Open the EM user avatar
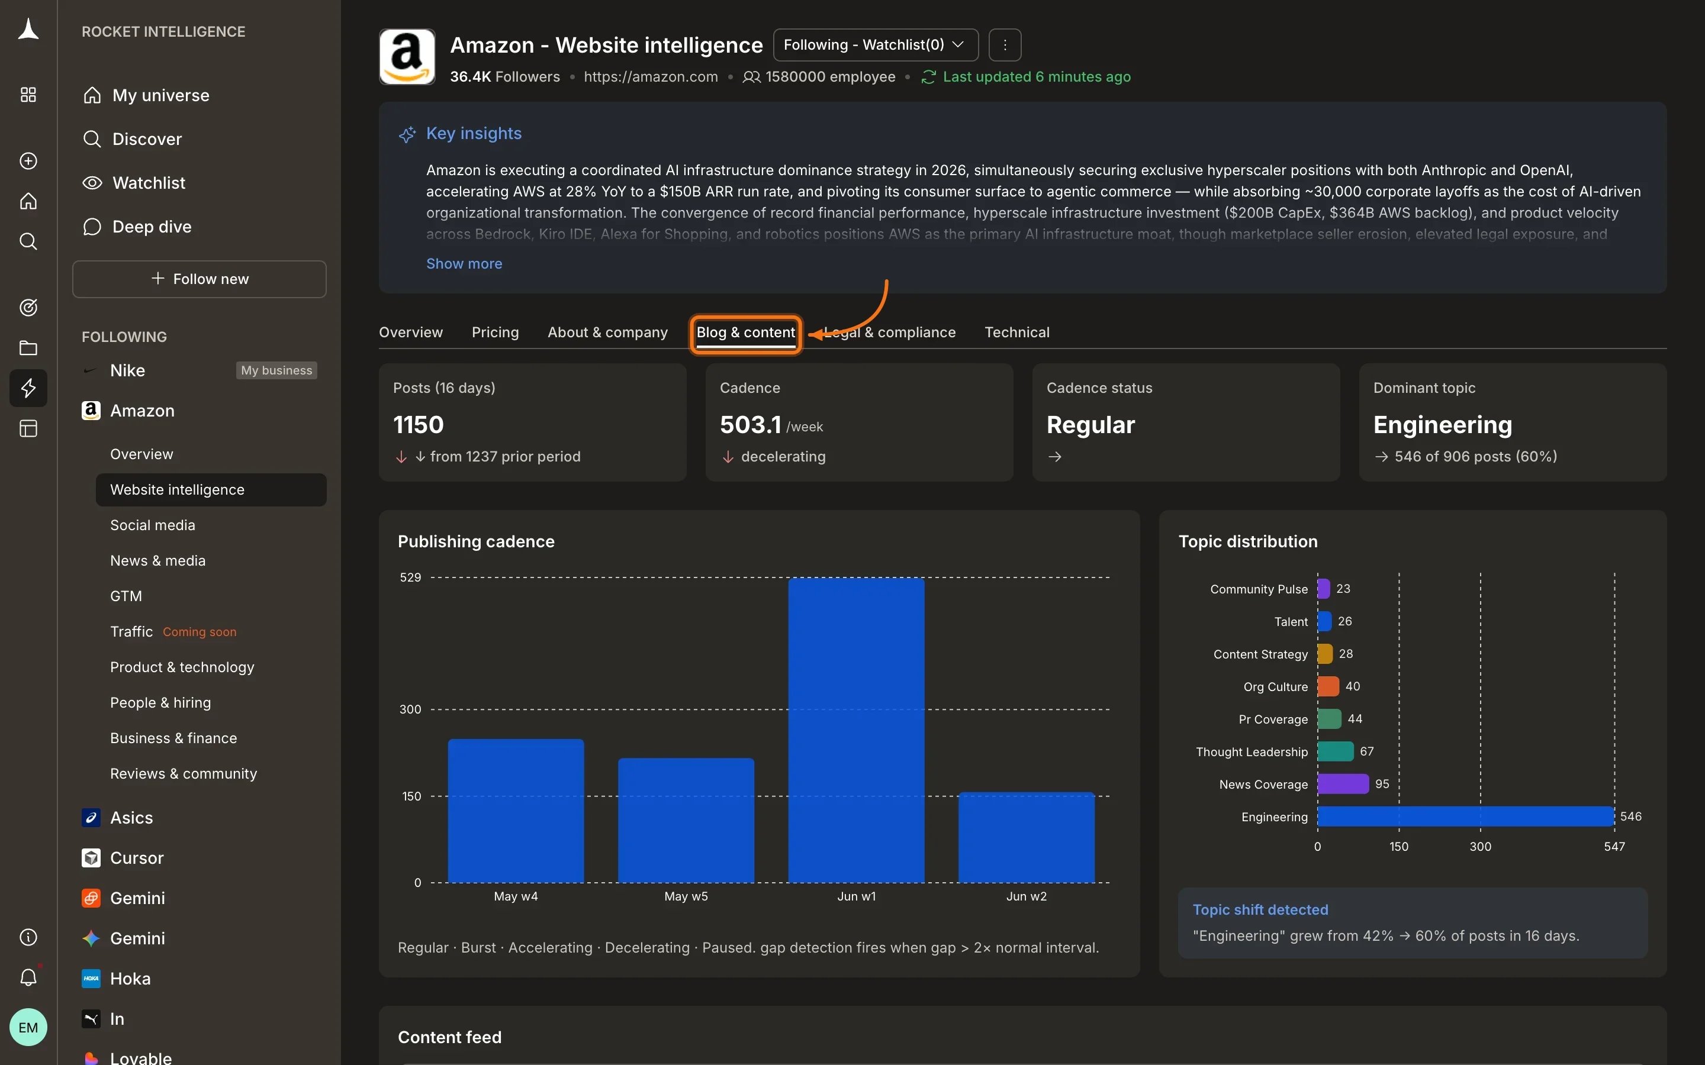 tap(28, 1027)
